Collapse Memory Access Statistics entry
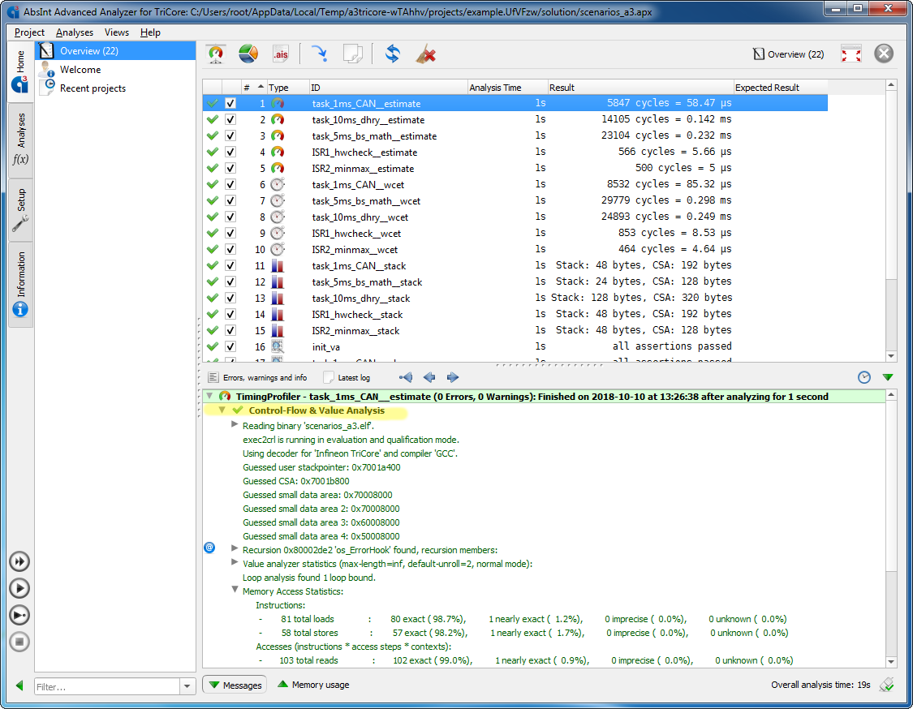Screen dimensions: 913x709 pos(235,590)
